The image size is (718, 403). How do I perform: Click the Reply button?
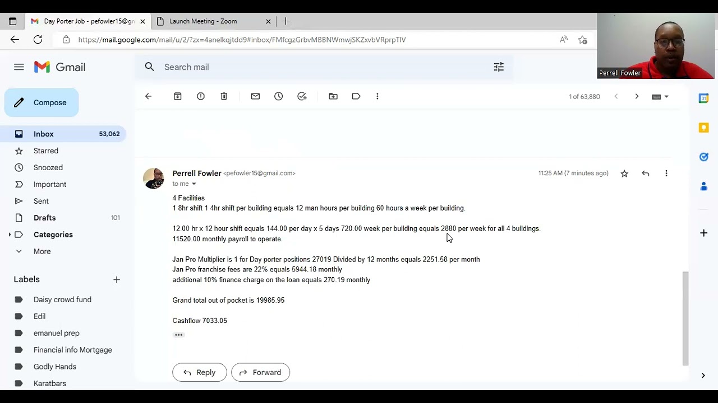click(200, 372)
